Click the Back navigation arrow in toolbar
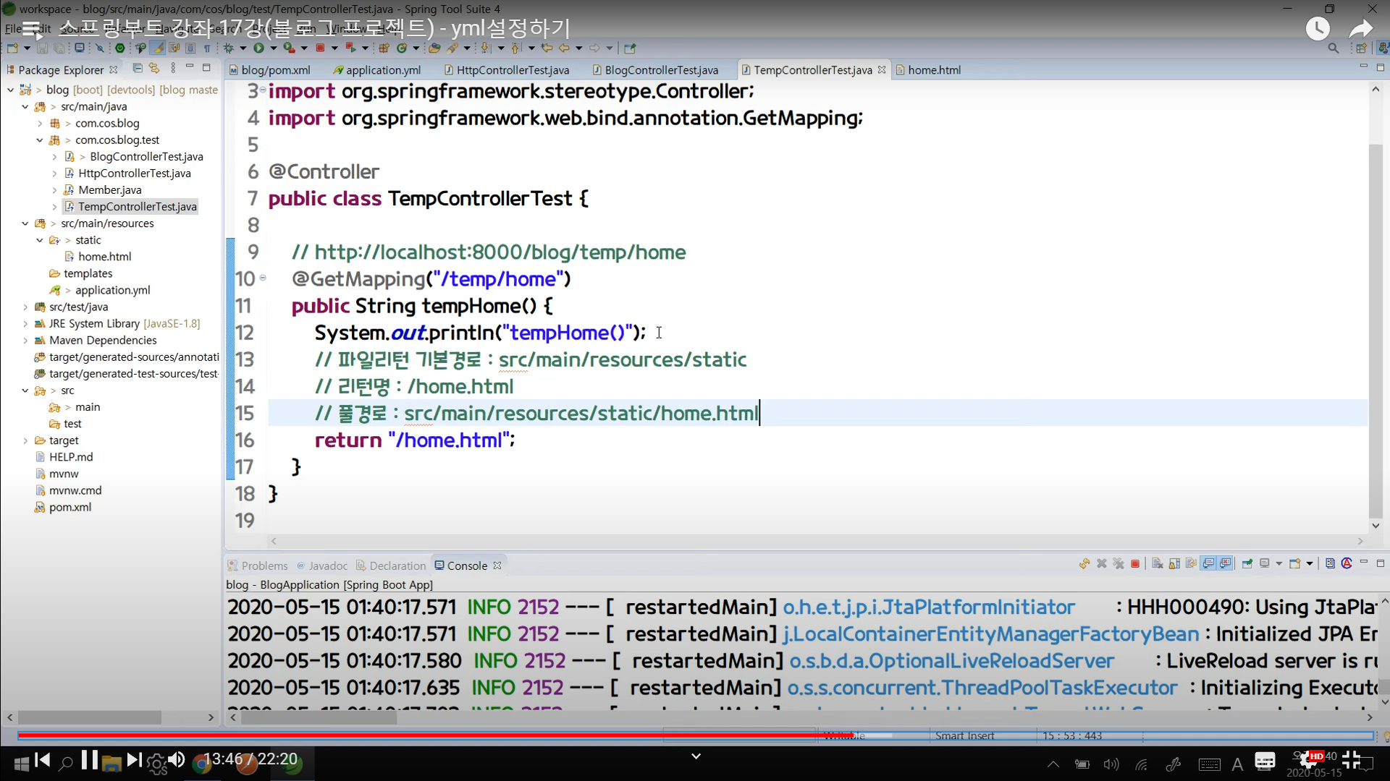Viewport: 1390px width, 781px height. pyautogui.click(x=564, y=48)
